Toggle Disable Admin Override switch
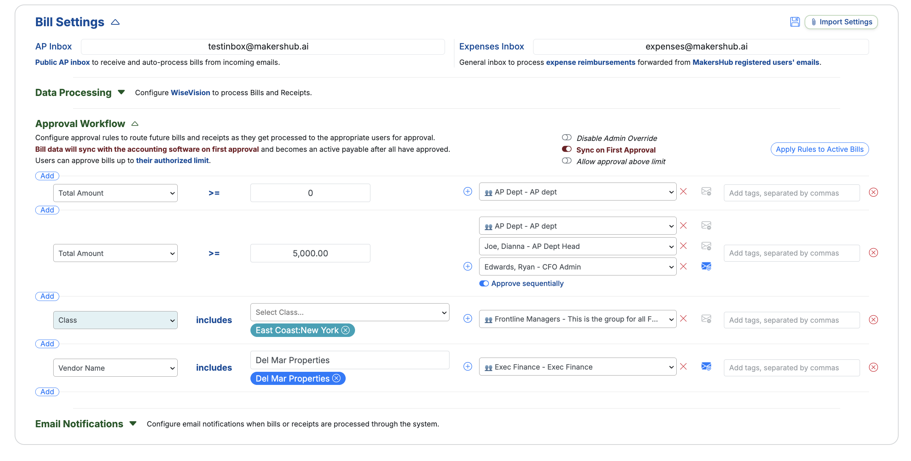The height and width of the screenshot is (461, 911). point(566,138)
